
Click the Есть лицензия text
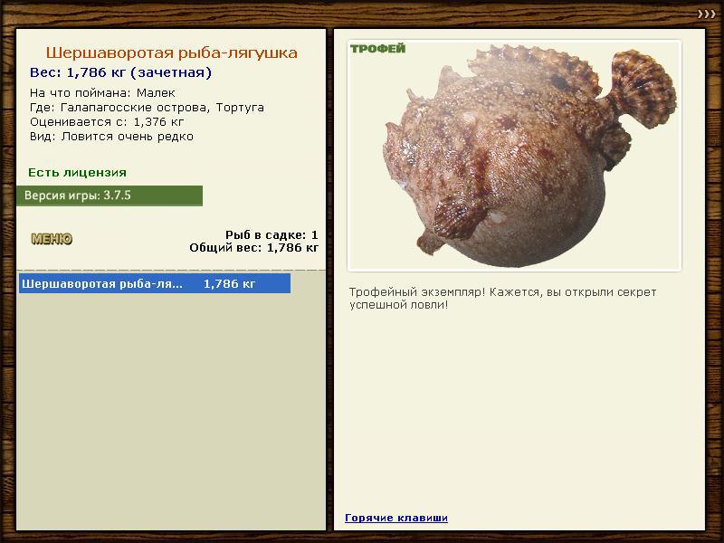(77, 173)
